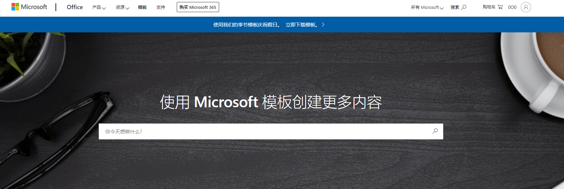
Task: Click the OOO text beside cart
Action: coord(512,7)
